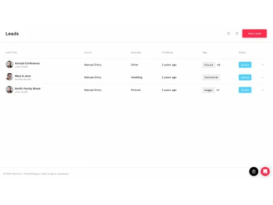Click the Wedding specialty cell
Image resolution: width=273 pixels, height=205 pixels.
click(x=136, y=78)
